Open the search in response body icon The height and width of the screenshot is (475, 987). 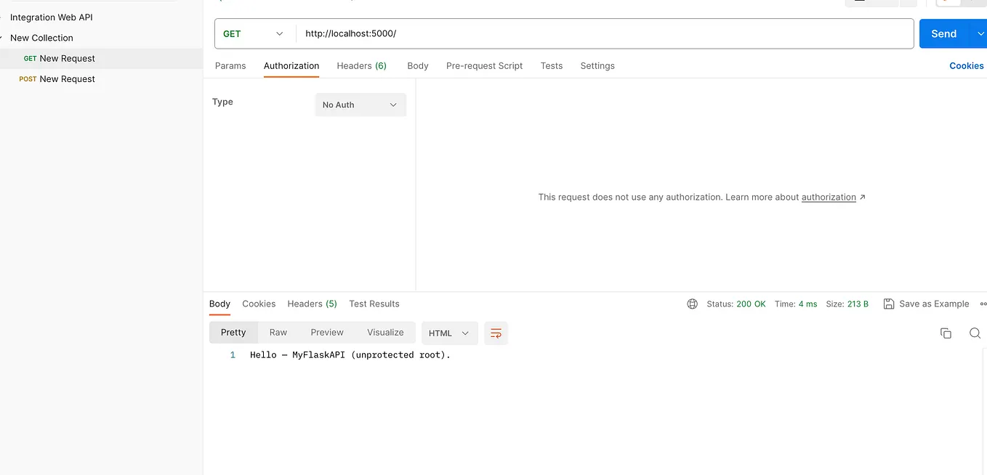(975, 333)
